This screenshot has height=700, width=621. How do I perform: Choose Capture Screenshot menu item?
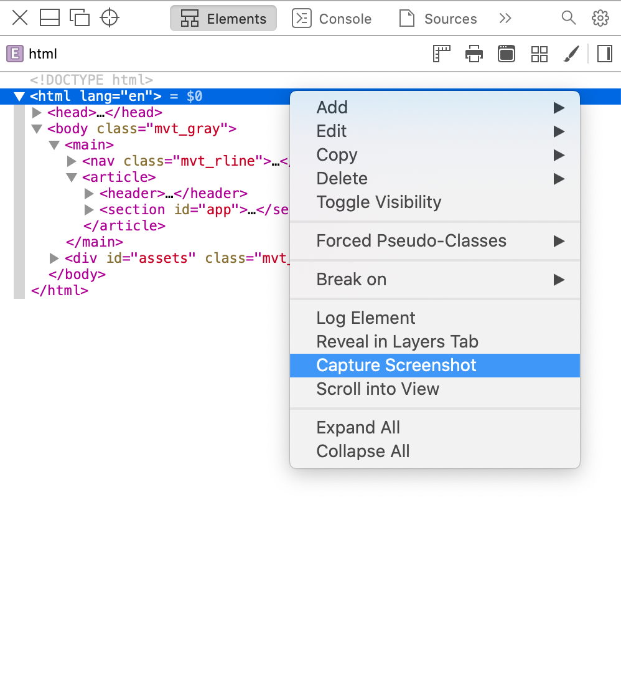pos(435,366)
